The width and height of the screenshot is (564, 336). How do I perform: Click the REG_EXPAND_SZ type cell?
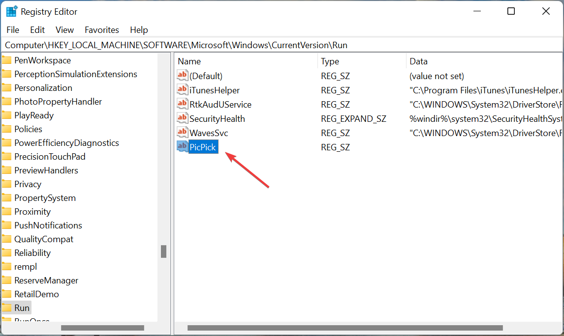[353, 119]
